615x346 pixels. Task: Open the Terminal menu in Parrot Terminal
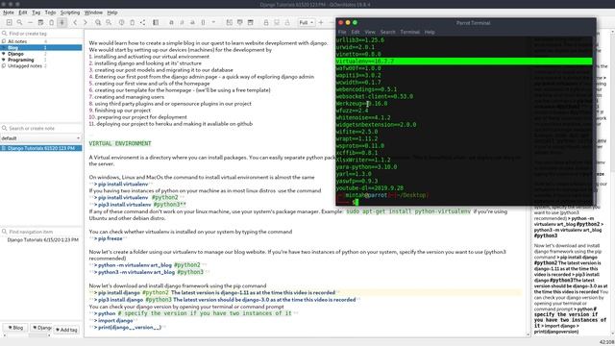pyautogui.click(x=410, y=32)
